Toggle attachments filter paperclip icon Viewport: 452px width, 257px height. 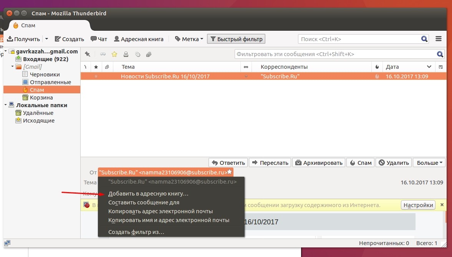[x=149, y=54]
